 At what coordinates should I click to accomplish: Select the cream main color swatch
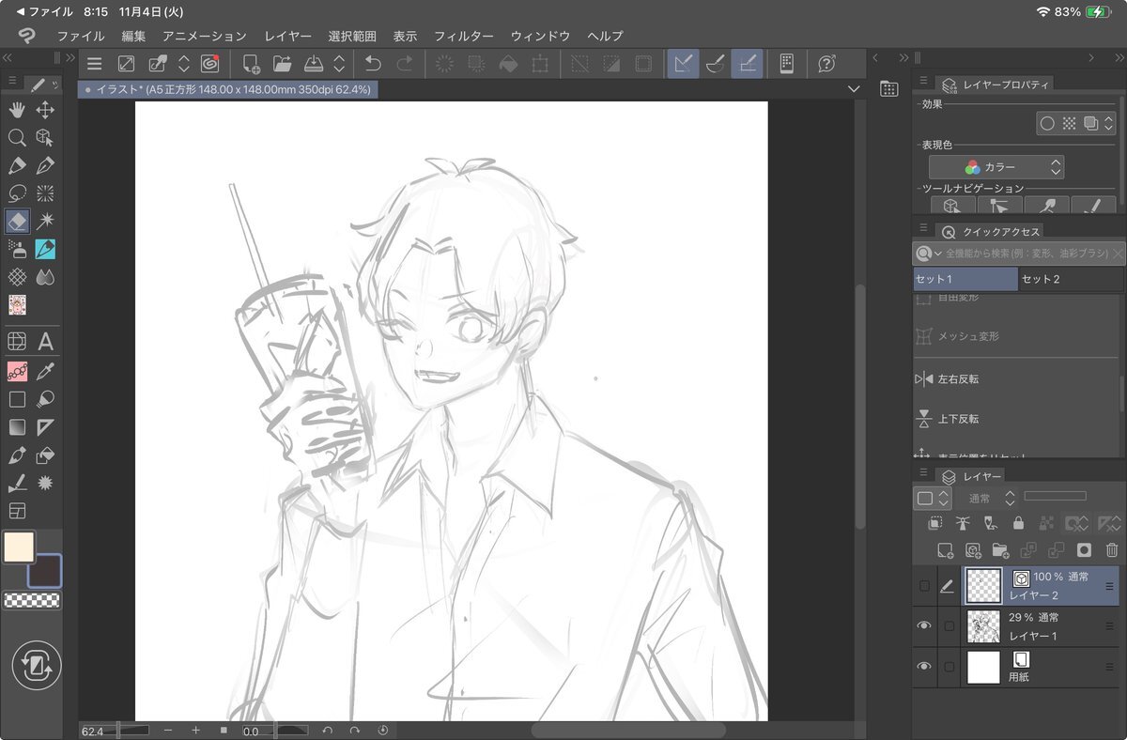pos(19,547)
